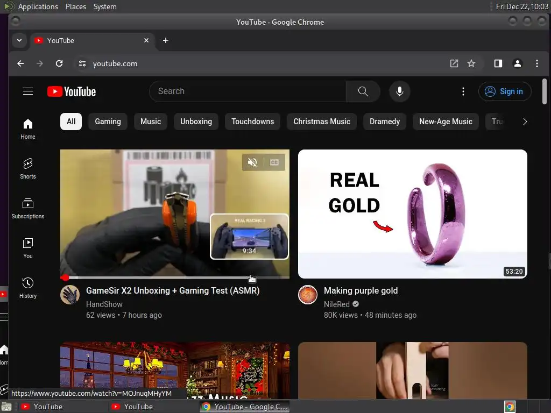Click the Fri Dec 22 clock
551x413 pixels.
pyautogui.click(x=522, y=6)
